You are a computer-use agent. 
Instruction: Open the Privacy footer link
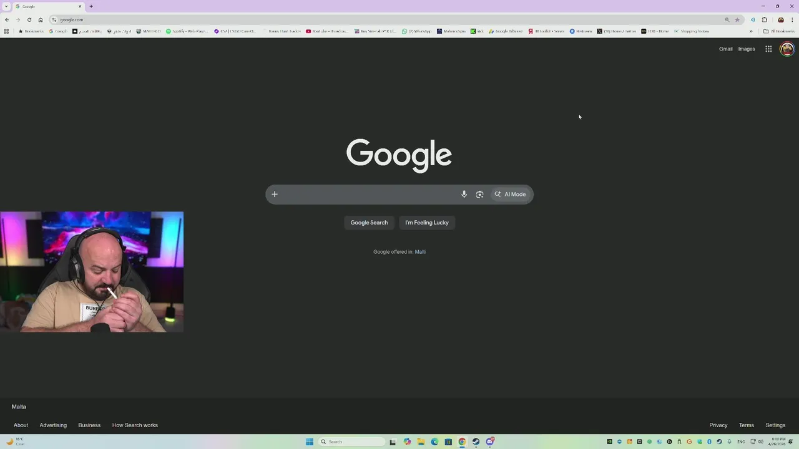click(718, 425)
